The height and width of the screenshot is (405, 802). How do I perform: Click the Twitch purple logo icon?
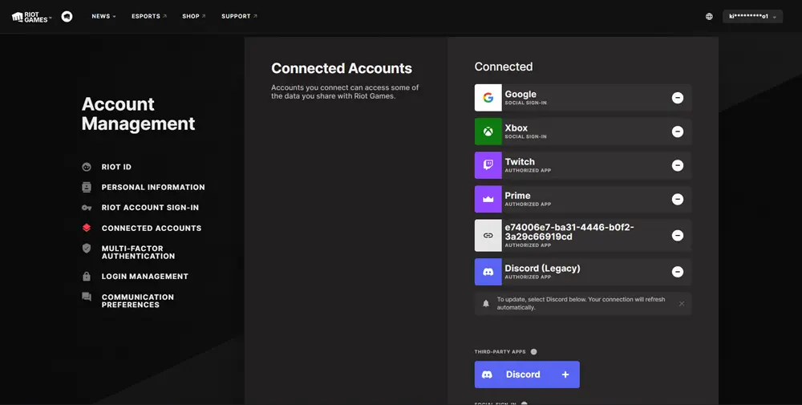click(x=488, y=165)
